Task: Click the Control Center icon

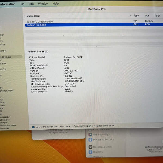Action: point(90,130)
